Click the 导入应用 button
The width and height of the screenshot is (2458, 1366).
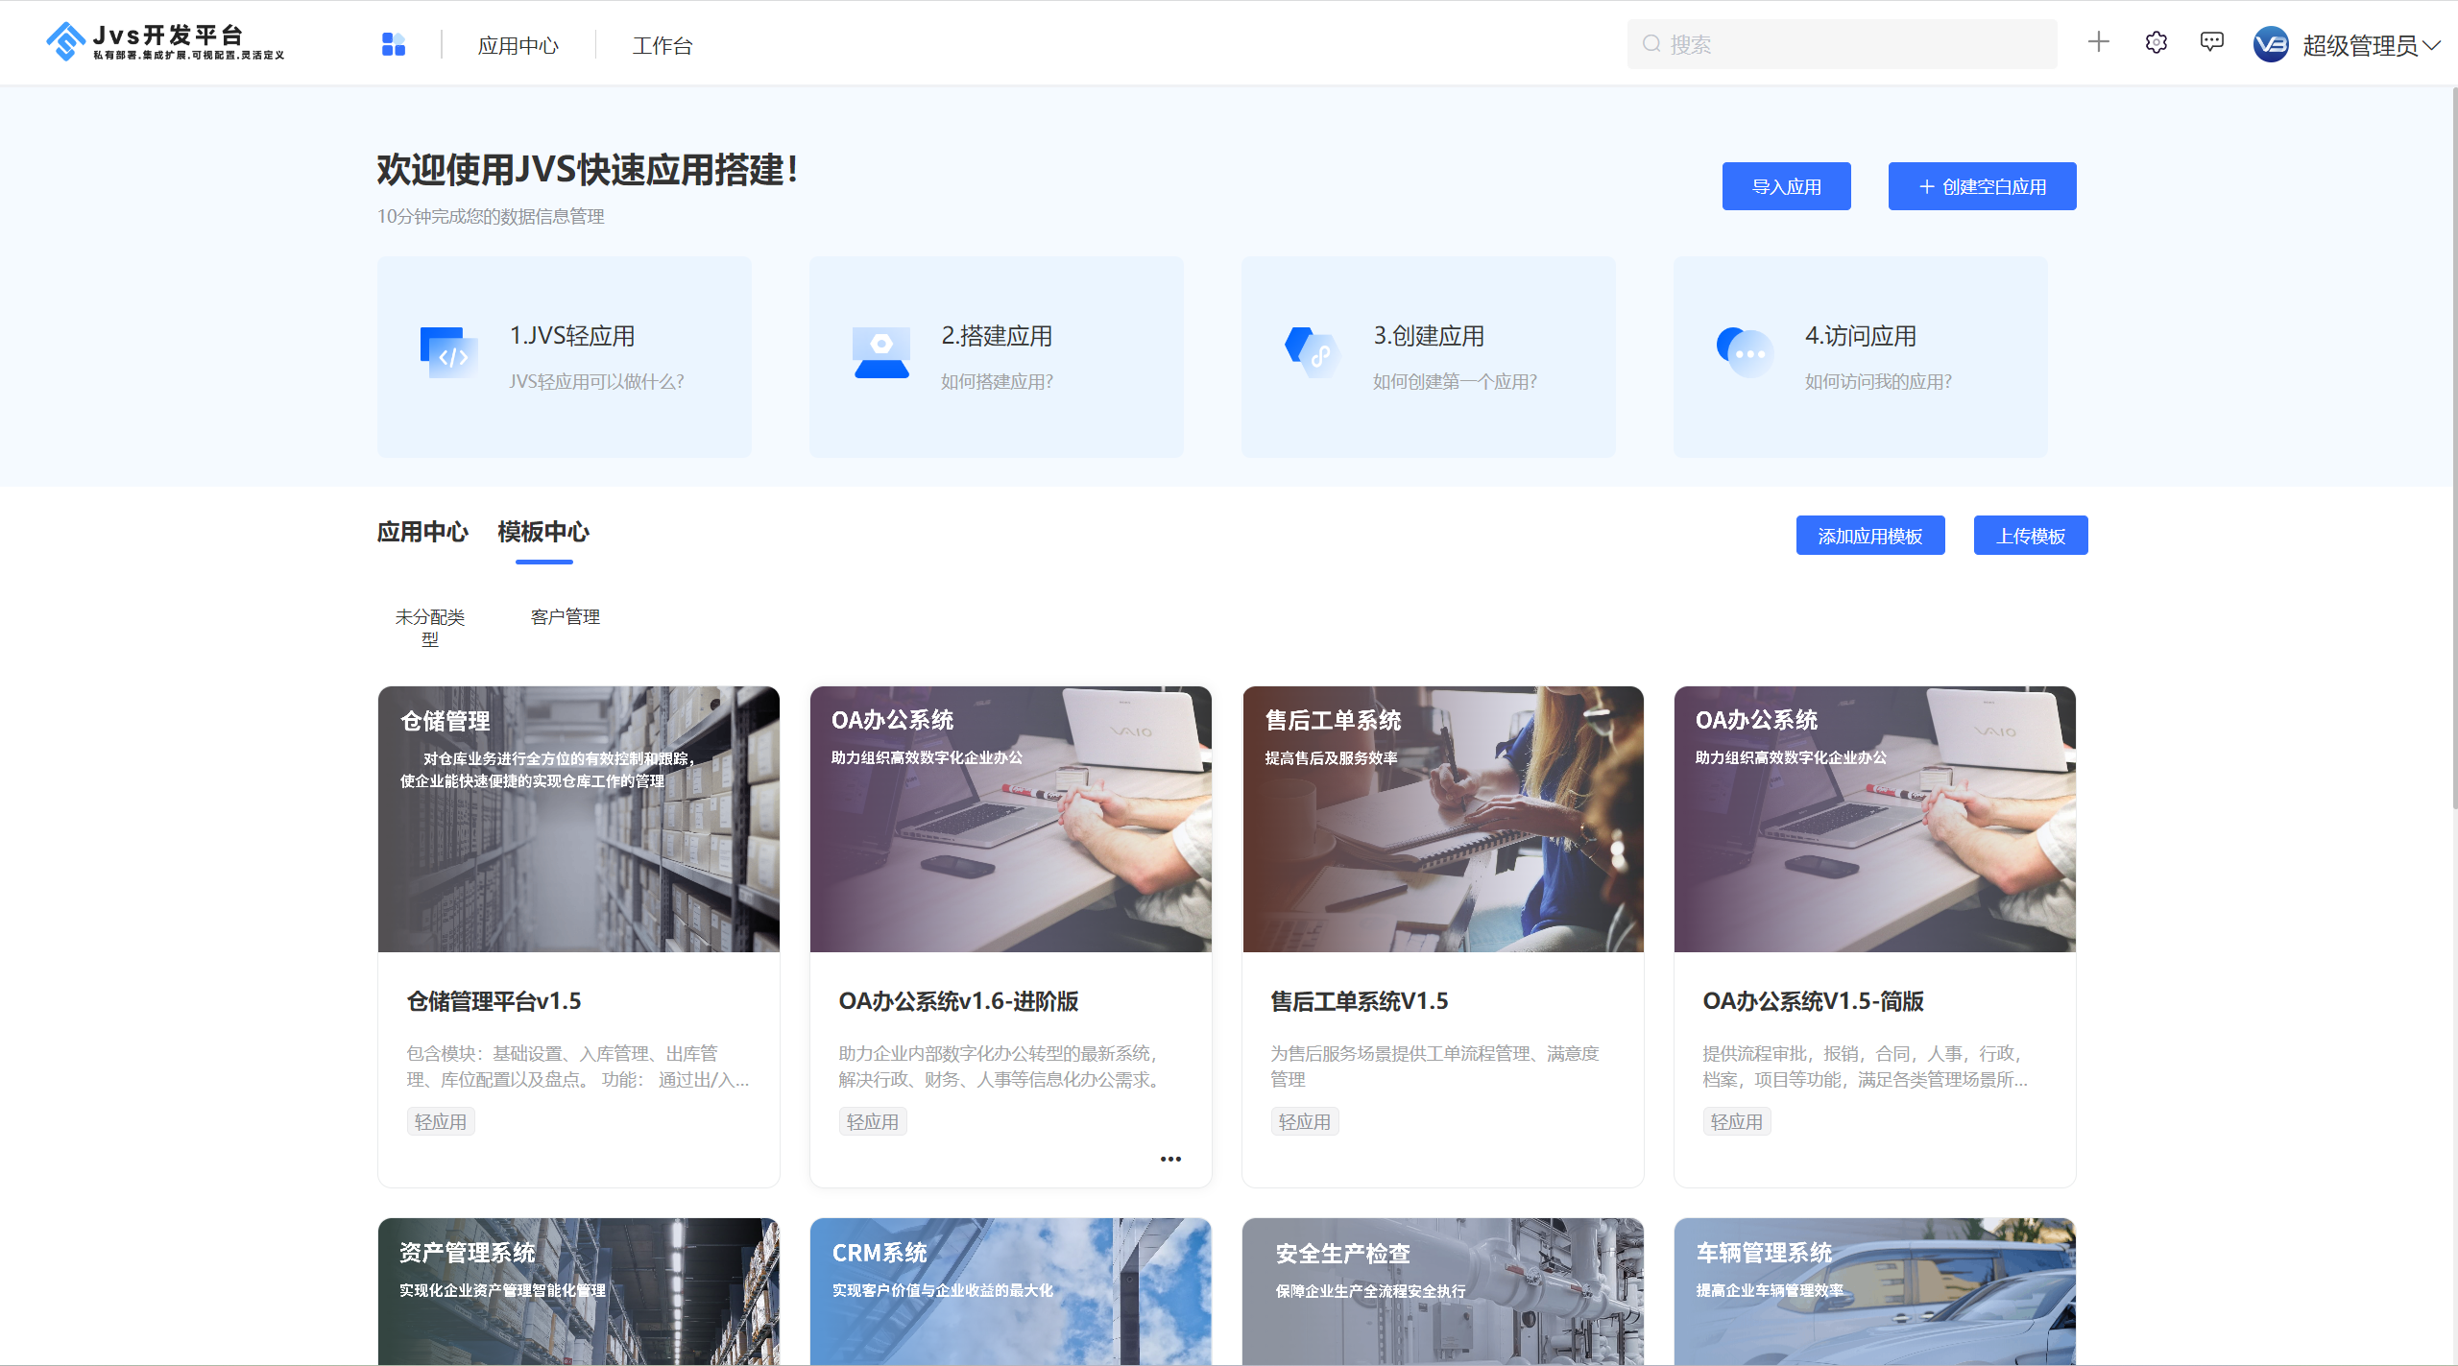point(1786,186)
